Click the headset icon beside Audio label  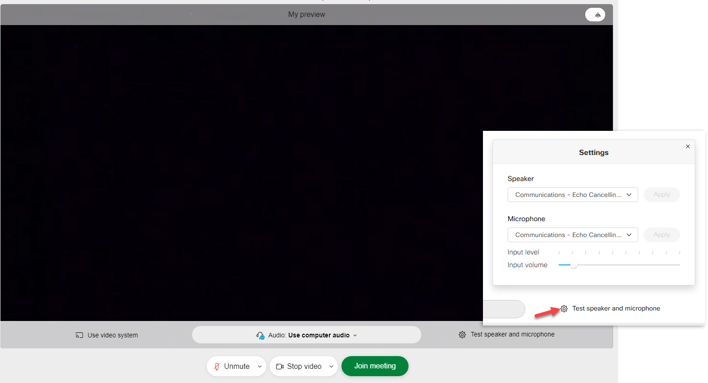(260, 336)
